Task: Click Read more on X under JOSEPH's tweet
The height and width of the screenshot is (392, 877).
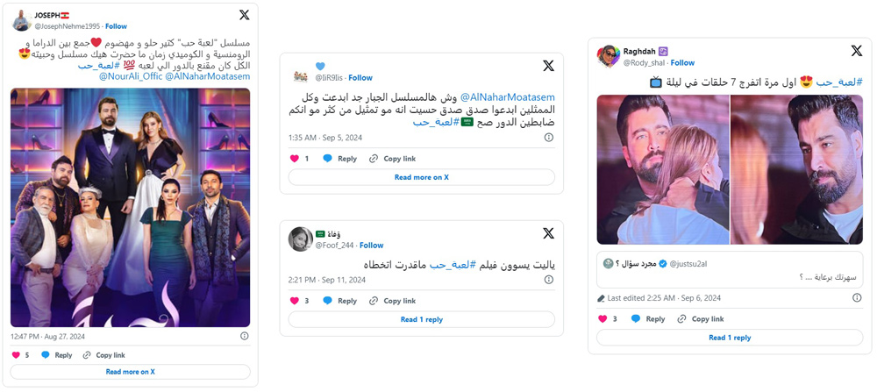Action: coord(131,371)
